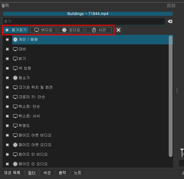Viewport: 184px width, 179px height.
Task: Select the 게인 / 음량 filter
Action: pos(92,40)
